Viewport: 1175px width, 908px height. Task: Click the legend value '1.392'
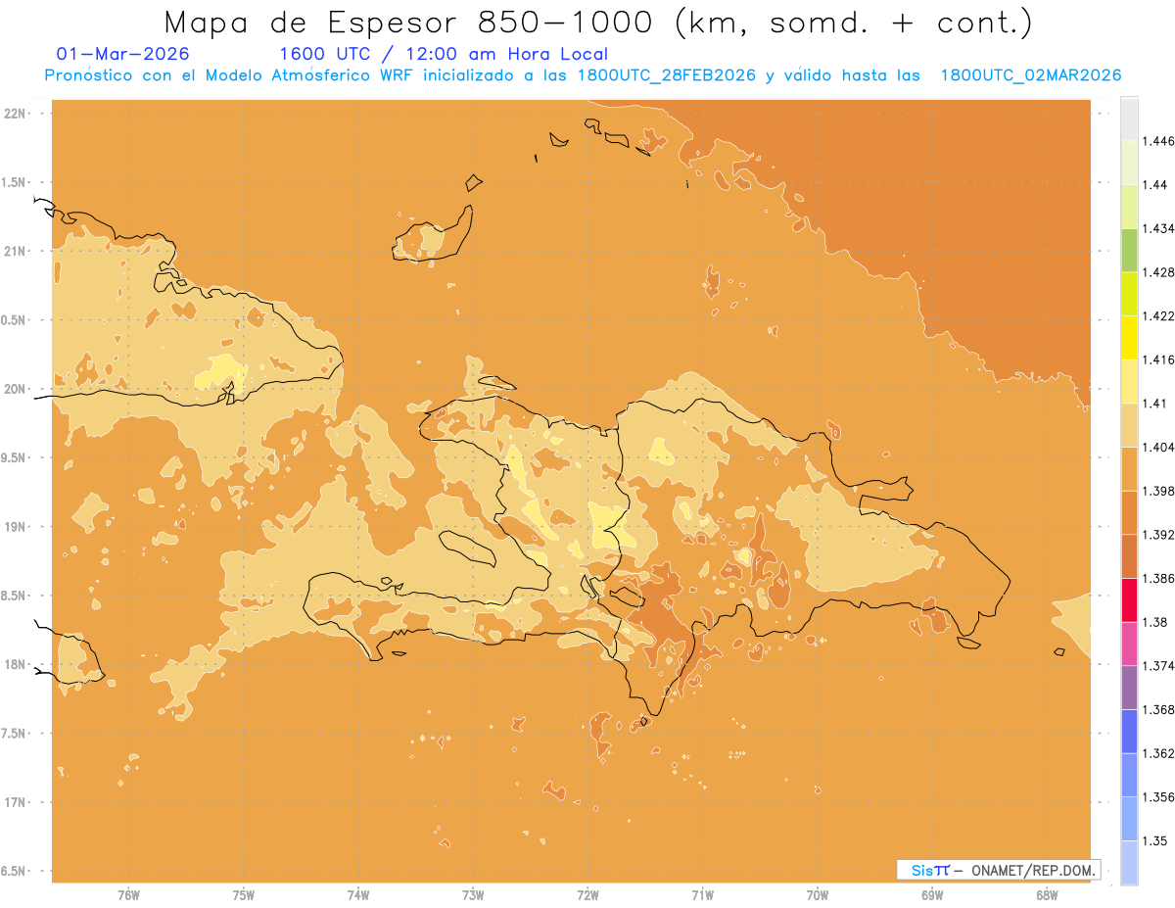click(x=1158, y=535)
